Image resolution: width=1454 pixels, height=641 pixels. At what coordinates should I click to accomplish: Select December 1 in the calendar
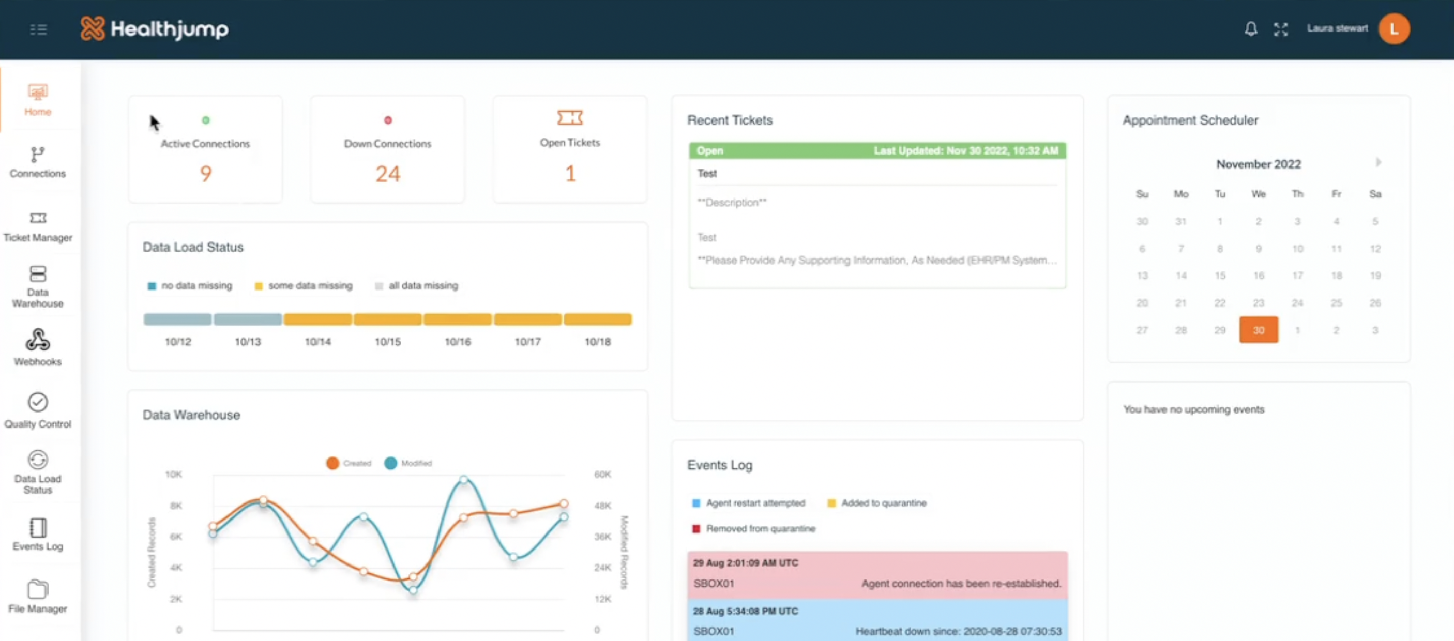click(1298, 330)
